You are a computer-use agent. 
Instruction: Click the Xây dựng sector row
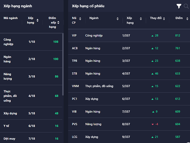click(31, 113)
